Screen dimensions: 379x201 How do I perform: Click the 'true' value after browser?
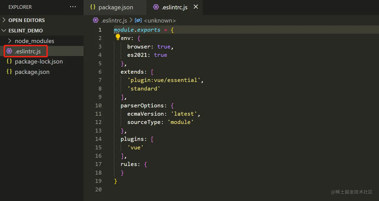[164, 47]
